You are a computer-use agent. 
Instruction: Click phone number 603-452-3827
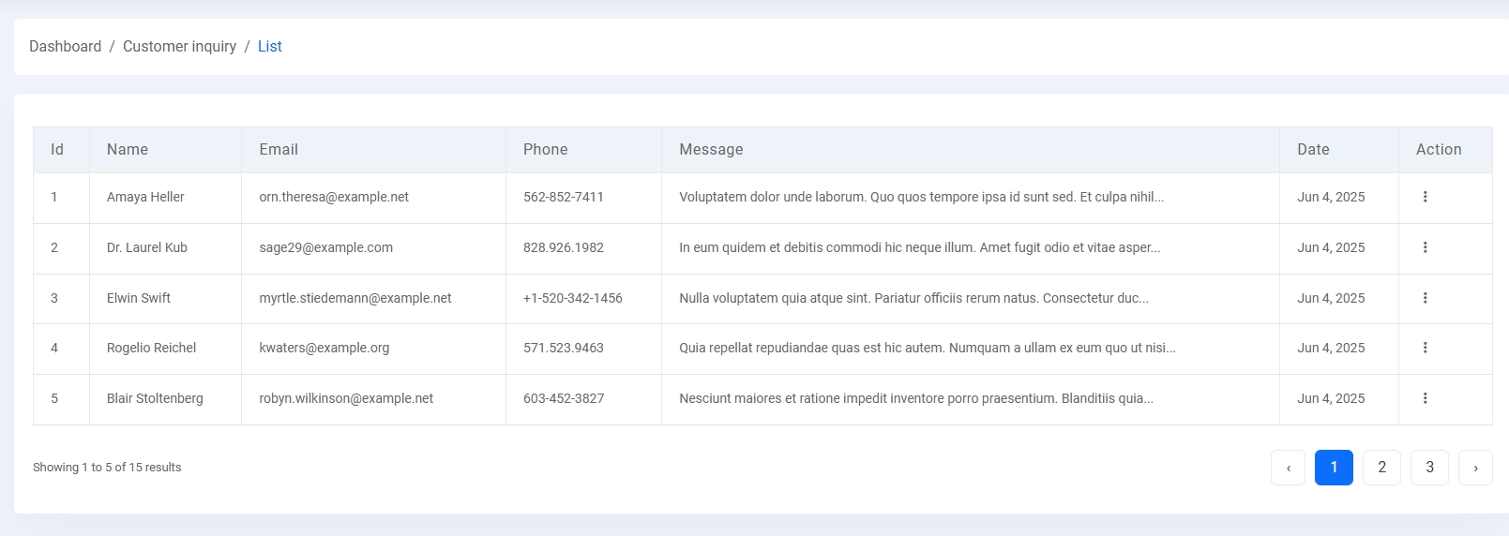[x=564, y=398]
